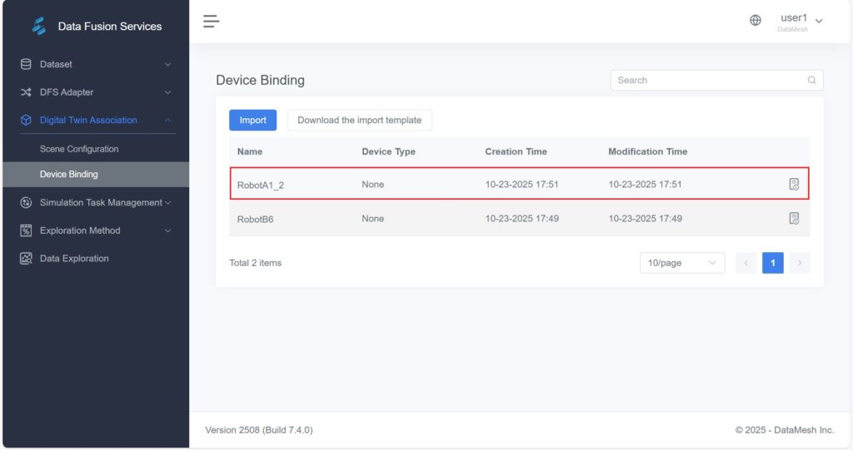Open the 10/page size dropdown
The height and width of the screenshot is (450, 853).
pyautogui.click(x=681, y=263)
